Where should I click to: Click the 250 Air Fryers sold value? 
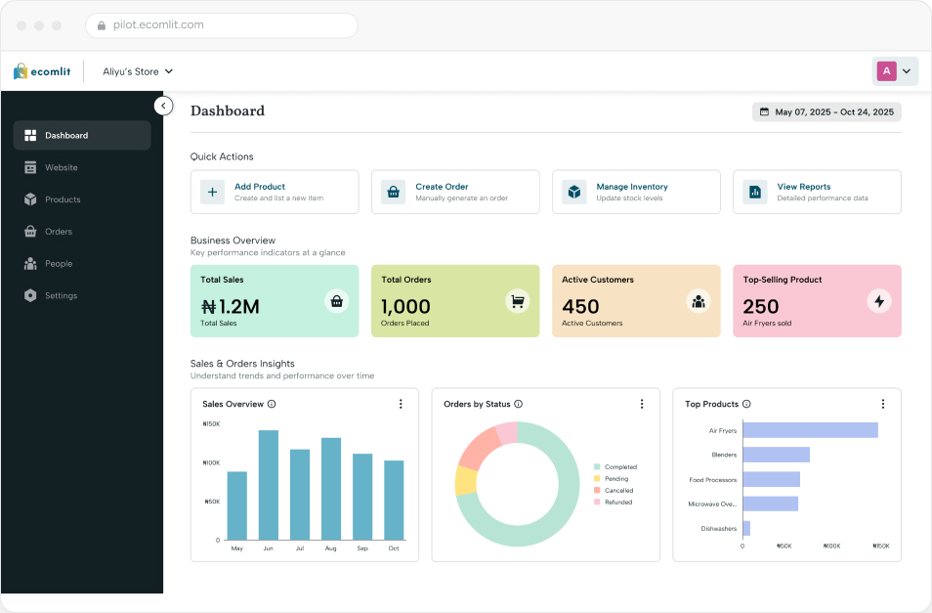click(x=761, y=307)
